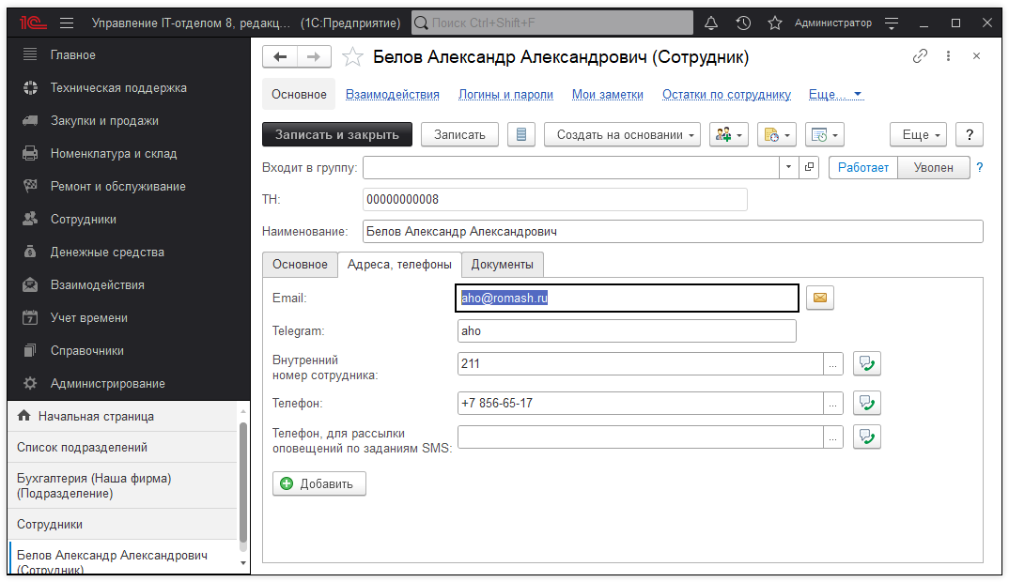Copy link to this employee card
This screenshot has width=1009, height=582.
(x=920, y=56)
